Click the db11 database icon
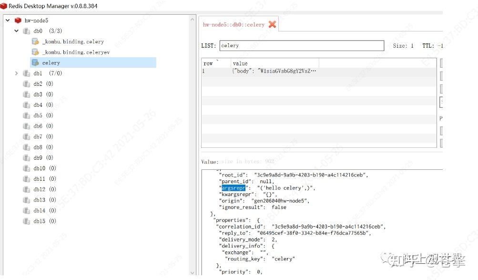 click(27, 179)
